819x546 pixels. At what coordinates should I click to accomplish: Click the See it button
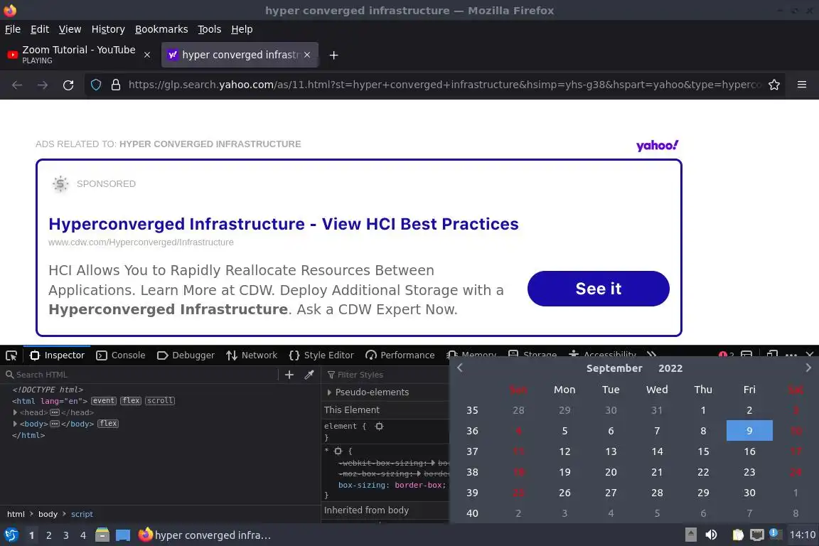[x=599, y=289]
